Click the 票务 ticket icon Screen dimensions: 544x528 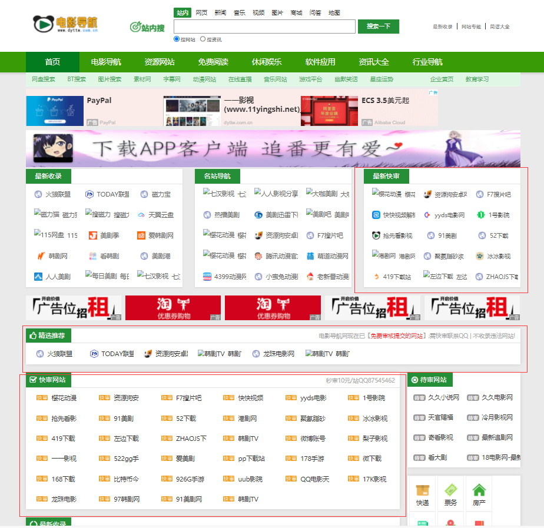point(450,490)
